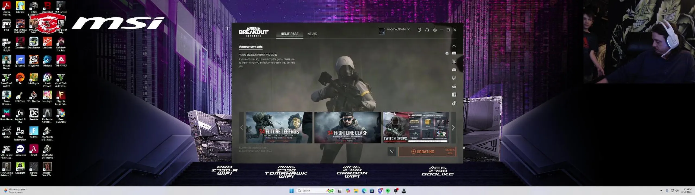Screen dimensions: 695x195
Task: Show previous banner with the left carousel arrow
Action: [242, 128]
